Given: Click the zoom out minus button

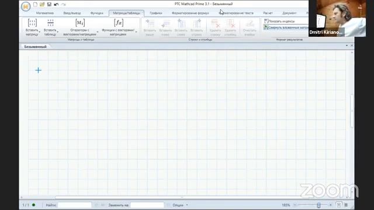Looking at the screenshot, I should (x=295, y=205).
